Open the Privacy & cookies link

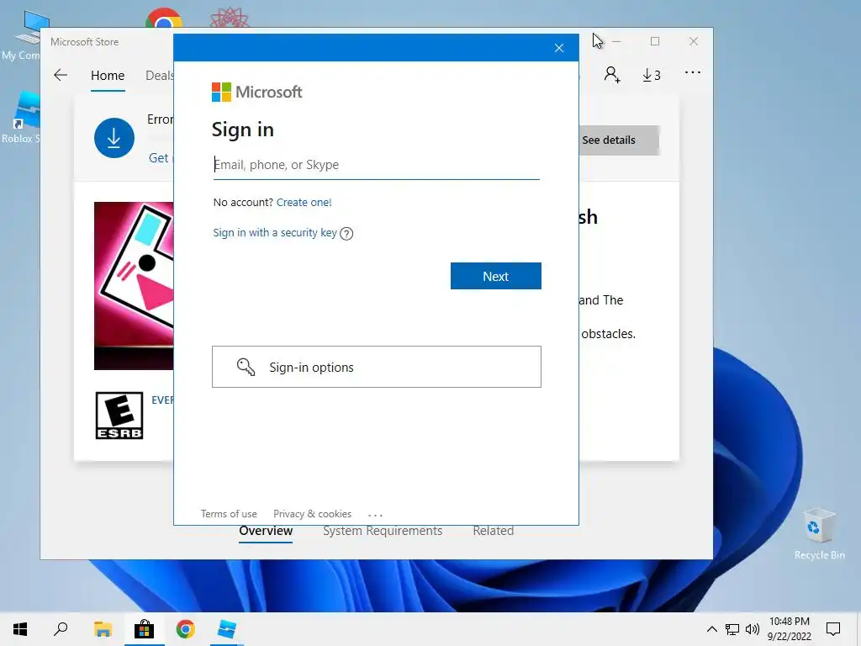312,514
